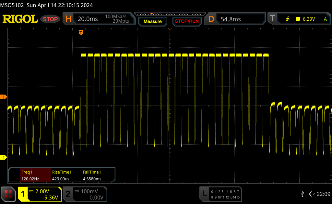Viewport: 332px width, 204px height.
Task: Click channel 1 -5.36V offset value
Action: [50, 198]
